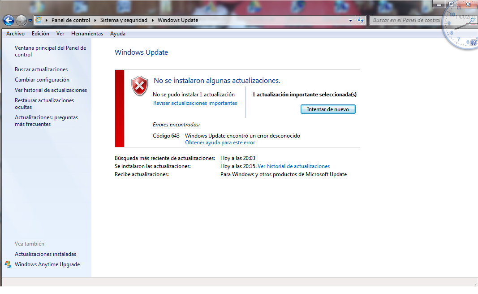478x294 pixels.
Task: Open address bar history dropdown
Action: [x=350, y=21]
